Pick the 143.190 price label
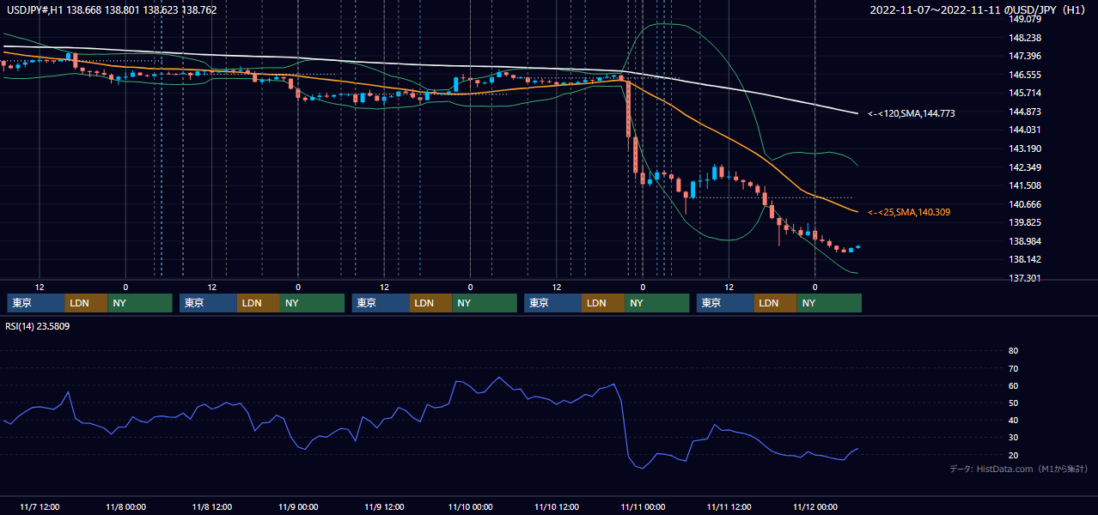The height and width of the screenshot is (515, 1098). [1025, 148]
